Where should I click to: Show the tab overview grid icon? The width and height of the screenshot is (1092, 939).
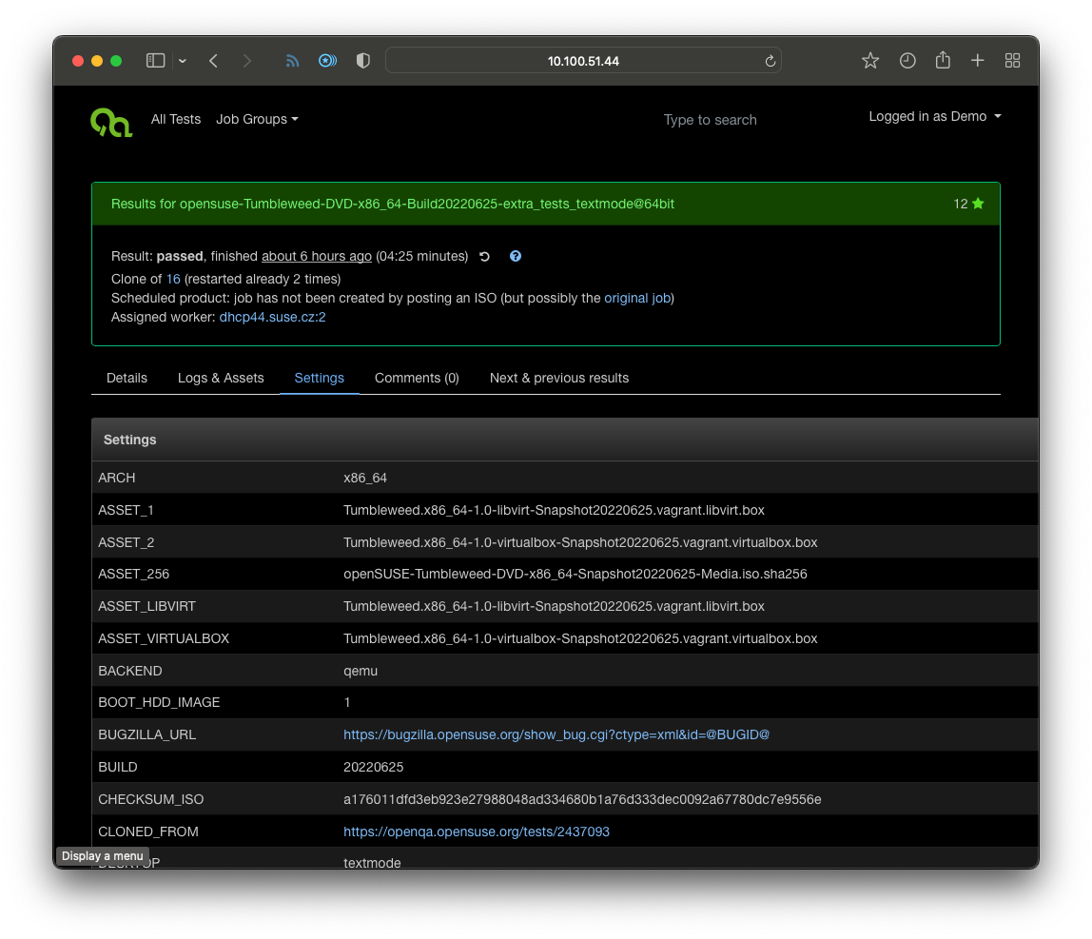click(1013, 61)
